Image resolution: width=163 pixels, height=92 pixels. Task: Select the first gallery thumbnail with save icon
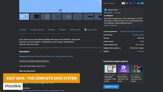[x=24, y=17]
